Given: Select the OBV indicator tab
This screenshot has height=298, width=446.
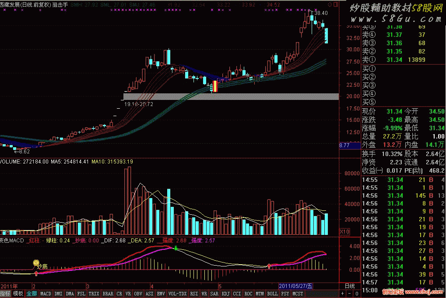Looking at the screenshot, I should pos(138,294).
